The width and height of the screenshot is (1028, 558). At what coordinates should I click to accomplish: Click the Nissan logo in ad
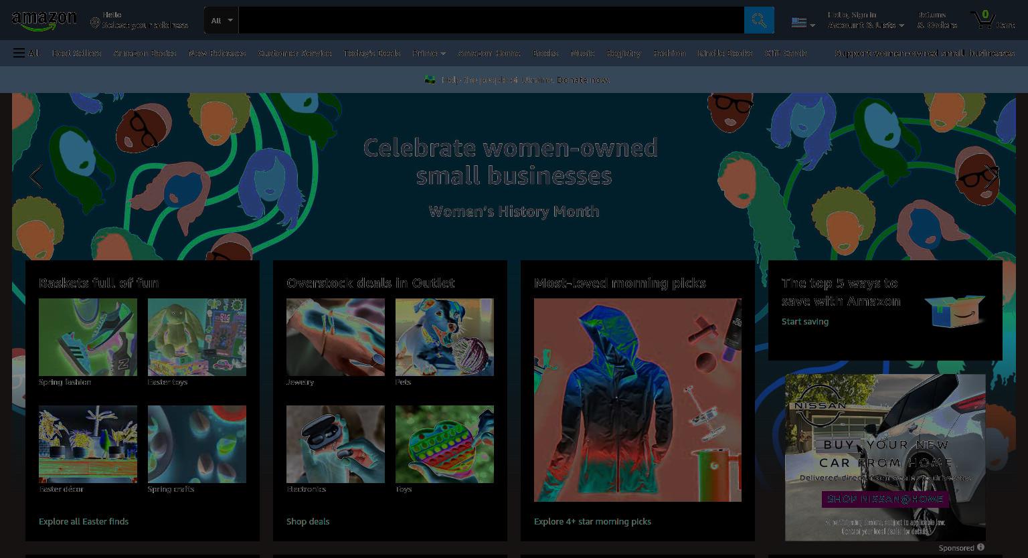coord(821,405)
